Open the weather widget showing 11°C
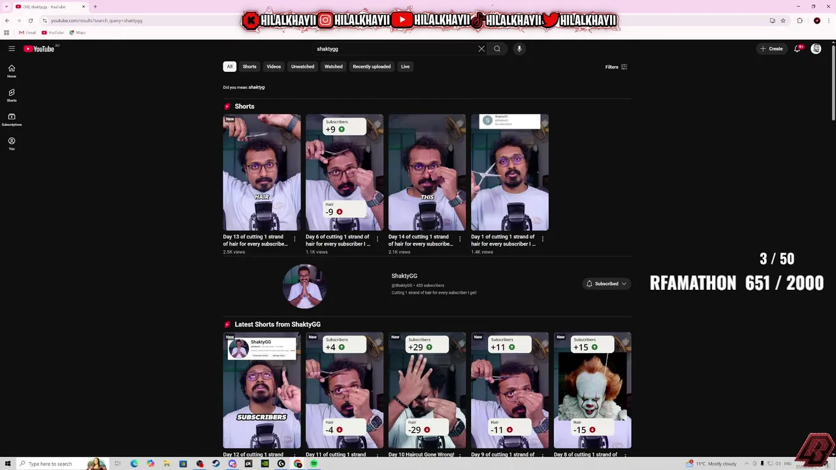 (711, 463)
